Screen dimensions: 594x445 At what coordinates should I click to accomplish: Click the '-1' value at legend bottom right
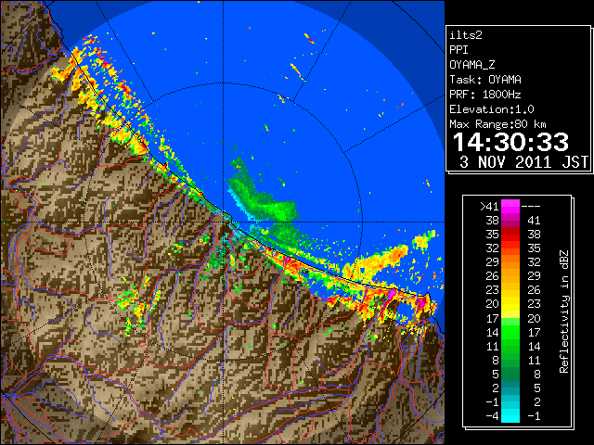tap(534, 416)
